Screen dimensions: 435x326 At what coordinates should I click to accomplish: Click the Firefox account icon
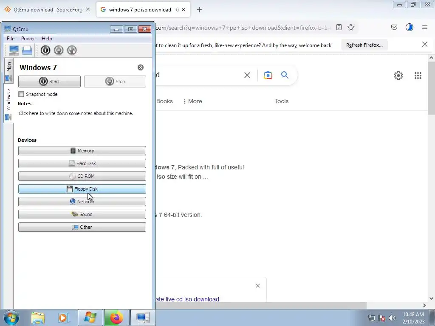coord(410,27)
